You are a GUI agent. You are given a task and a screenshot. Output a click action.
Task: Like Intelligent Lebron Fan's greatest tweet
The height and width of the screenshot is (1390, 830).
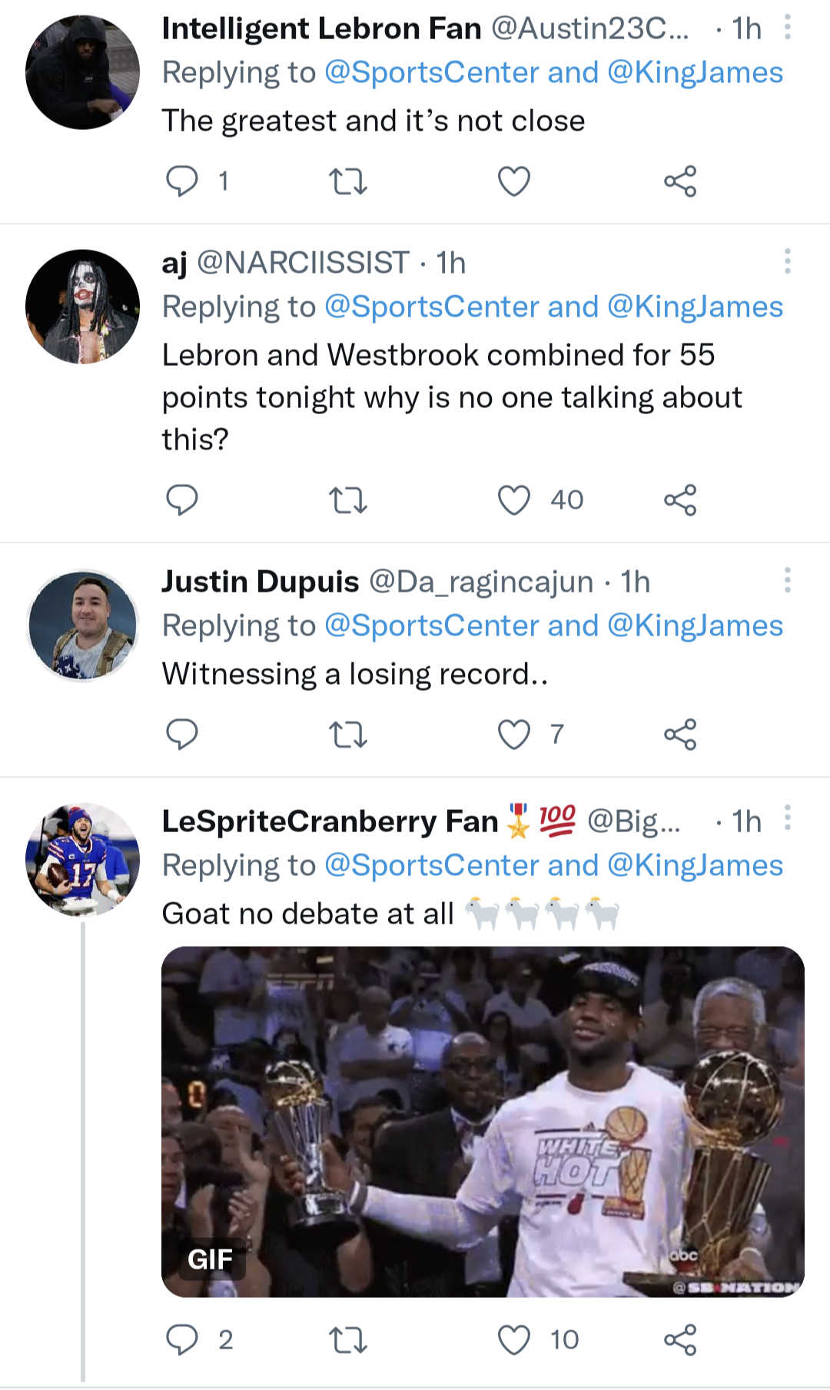[514, 182]
